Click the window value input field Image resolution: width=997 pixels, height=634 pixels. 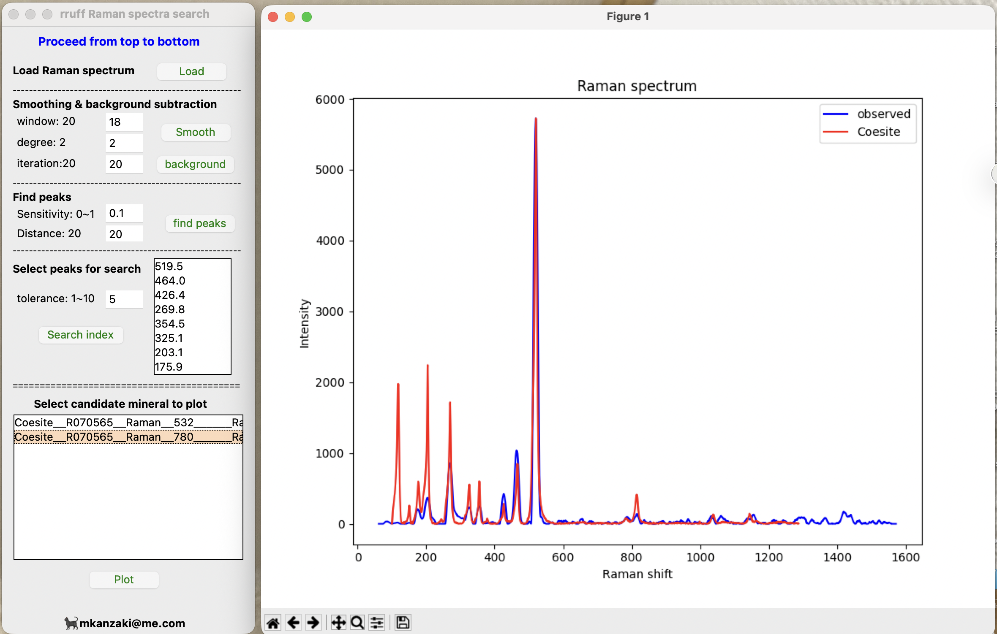pyautogui.click(x=123, y=122)
